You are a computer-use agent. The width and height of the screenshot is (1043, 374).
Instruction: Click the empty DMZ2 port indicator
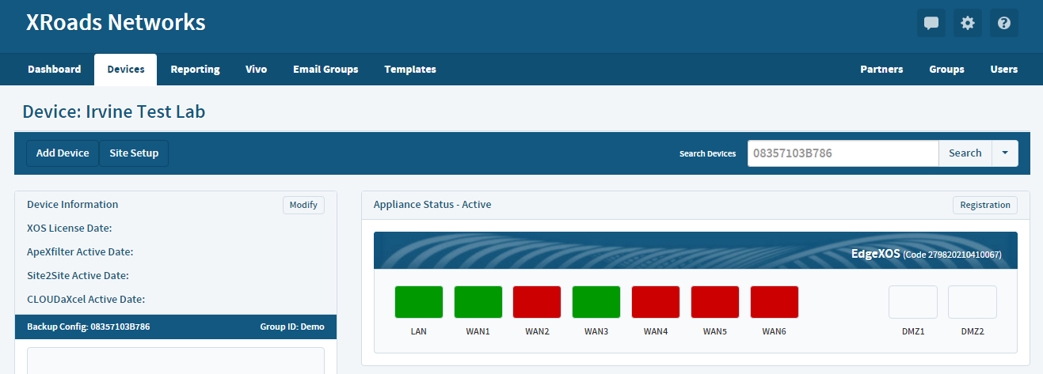pyautogui.click(x=973, y=302)
